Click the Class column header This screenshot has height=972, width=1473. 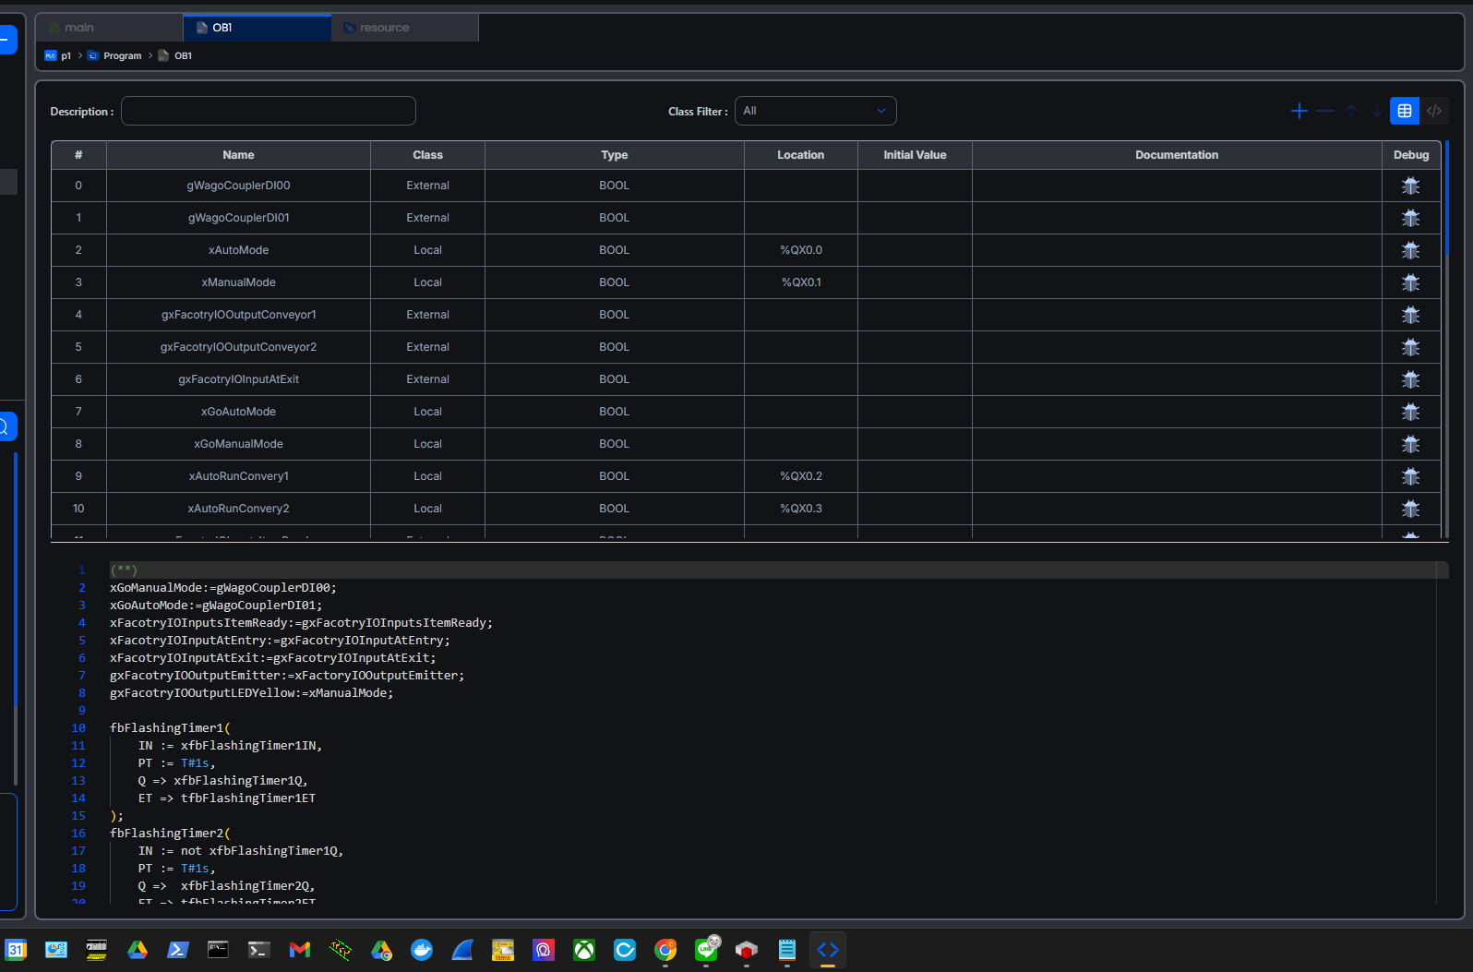pyautogui.click(x=427, y=155)
